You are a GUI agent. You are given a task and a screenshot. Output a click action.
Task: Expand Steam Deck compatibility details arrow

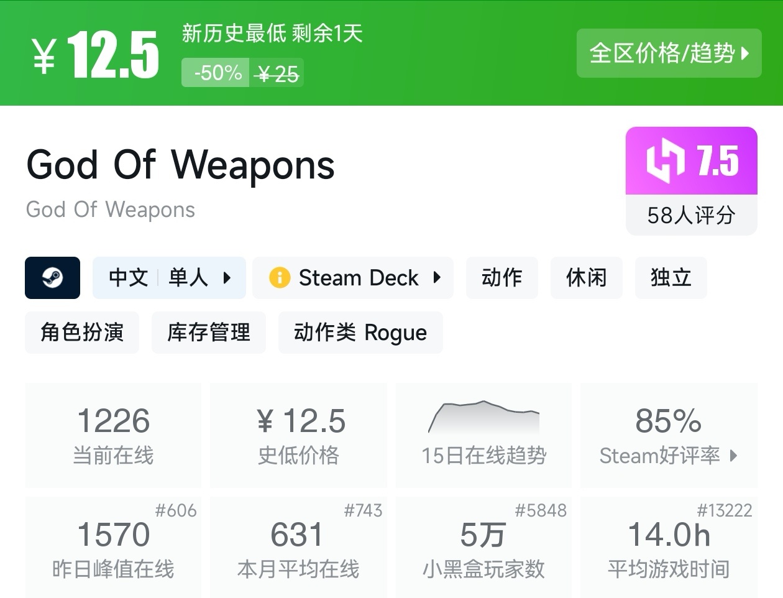click(x=437, y=277)
